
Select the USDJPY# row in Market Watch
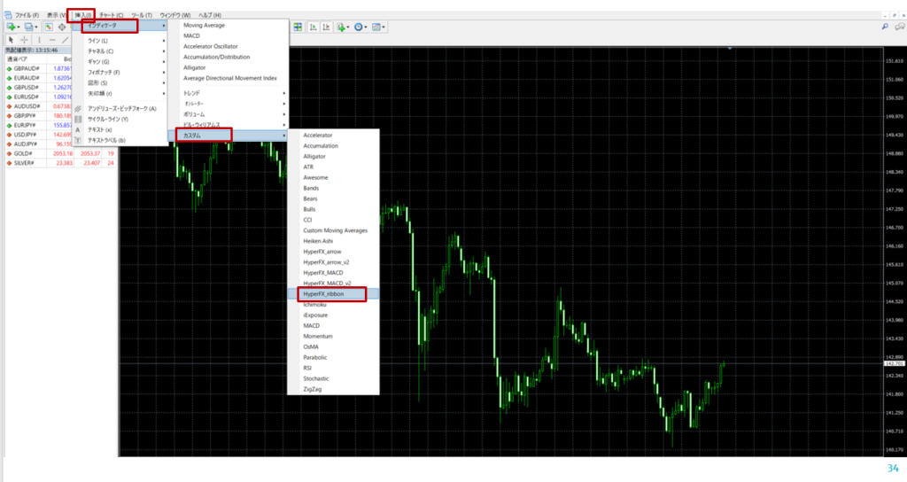point(25,135)
